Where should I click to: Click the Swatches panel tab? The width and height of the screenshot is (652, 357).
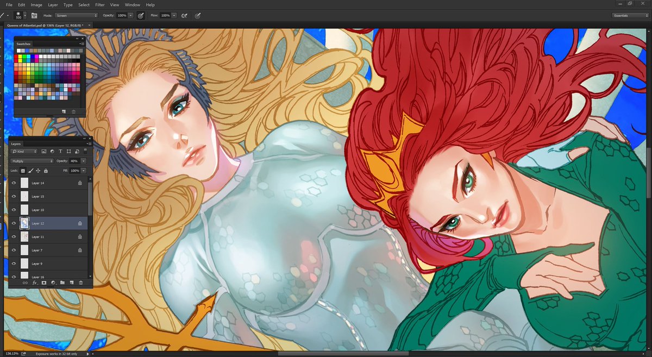(x=24, y=44)
